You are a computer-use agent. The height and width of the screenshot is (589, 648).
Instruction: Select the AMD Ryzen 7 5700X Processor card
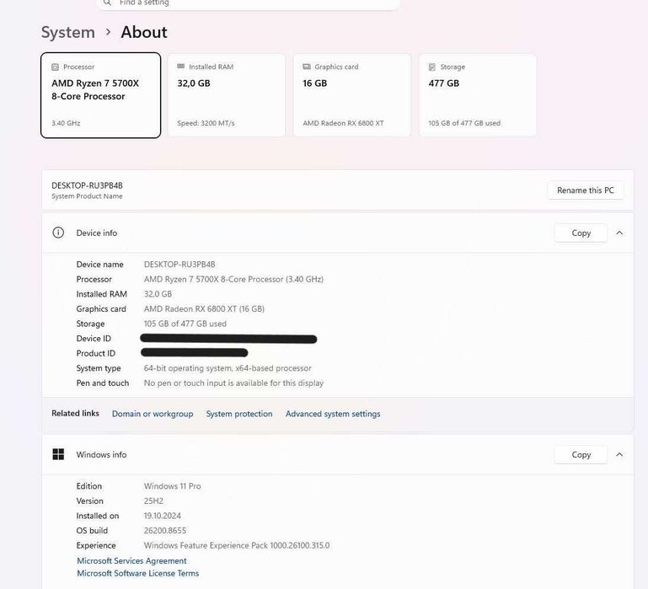tap(101, 95)
